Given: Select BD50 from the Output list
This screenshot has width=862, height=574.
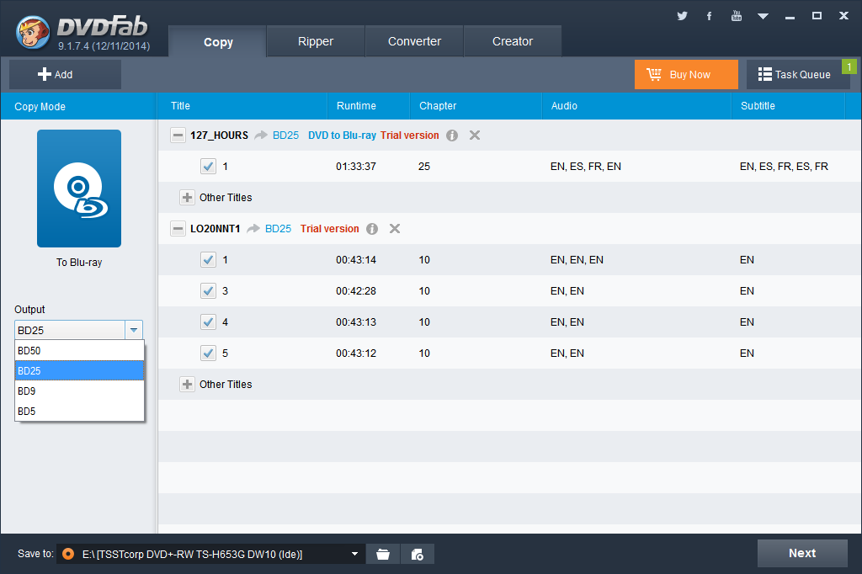Looking at the screenshot, I should click(x=79, y=351).
